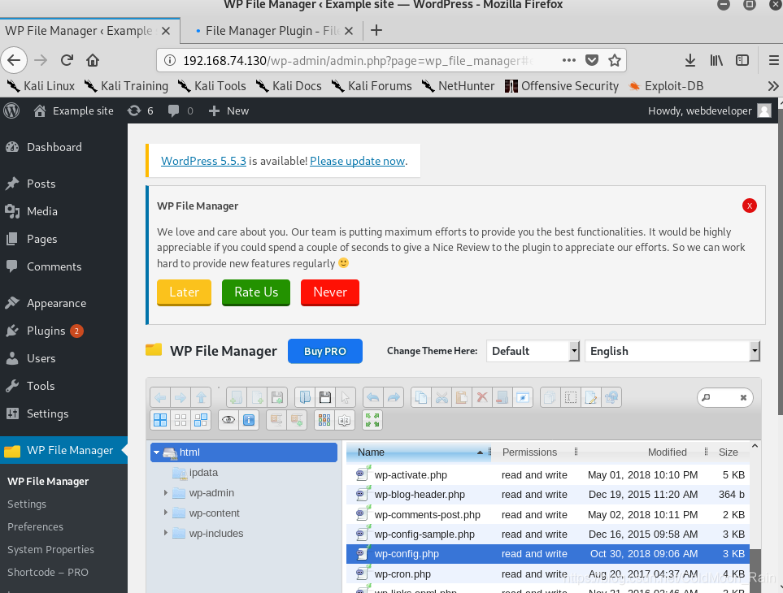The image size is (783, 593).
Task: Toggle icons/list view with grid icon
Action: click(x=324, y=420)
